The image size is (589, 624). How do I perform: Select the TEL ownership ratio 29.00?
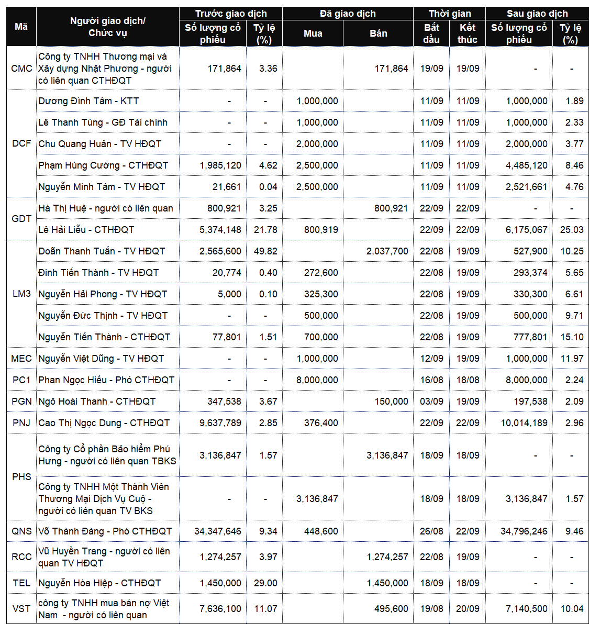click(x=265, y=583)
